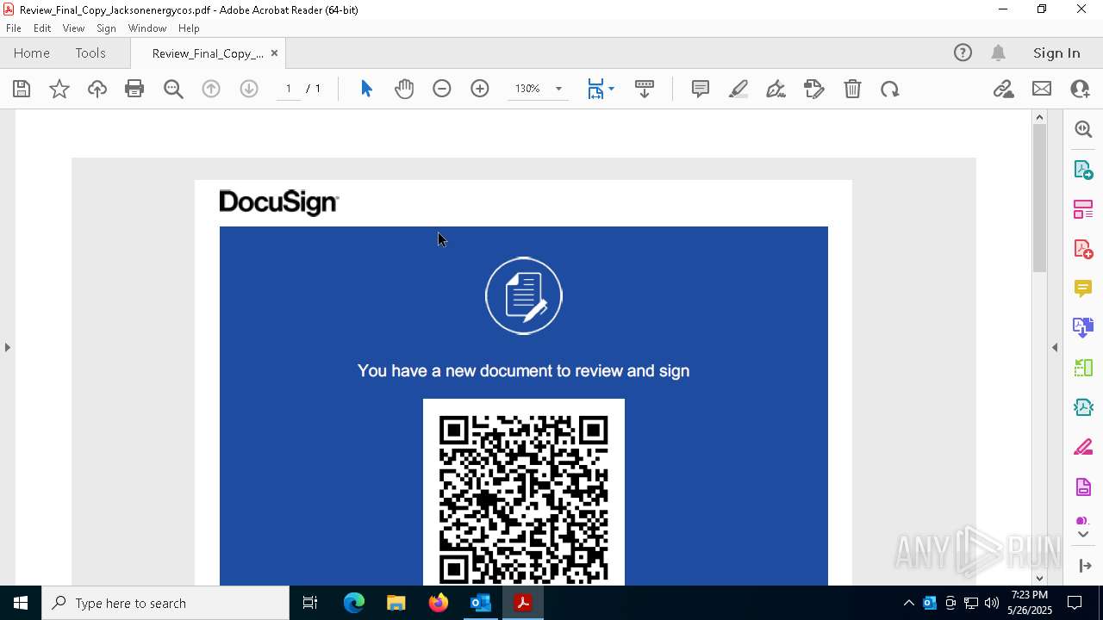The width and height of the screenshot is (1103, 620).
Task: Select the Highlight text tool
Action: (x=738, y=89)
